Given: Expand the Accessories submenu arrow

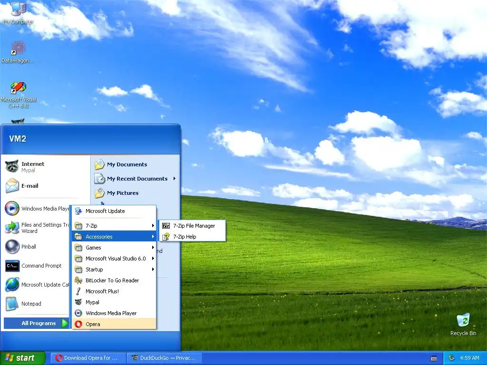Looking at the screenshot, I should click(x=153, y=237).
